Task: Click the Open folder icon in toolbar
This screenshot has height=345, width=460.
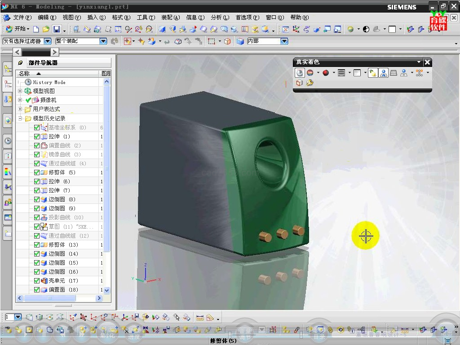Action: (46, 29)
